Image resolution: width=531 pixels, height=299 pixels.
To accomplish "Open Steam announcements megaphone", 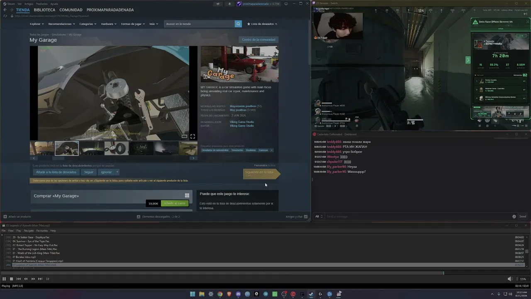I will [x=218, y=4].
